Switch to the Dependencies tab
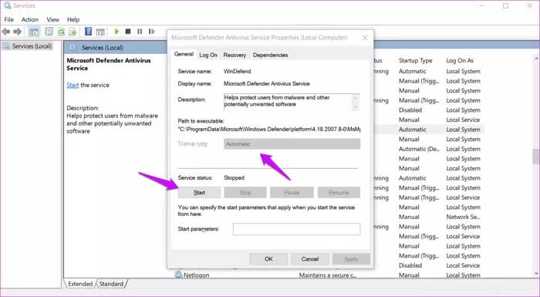The image size is (540, 297). (x=270, y=55)
